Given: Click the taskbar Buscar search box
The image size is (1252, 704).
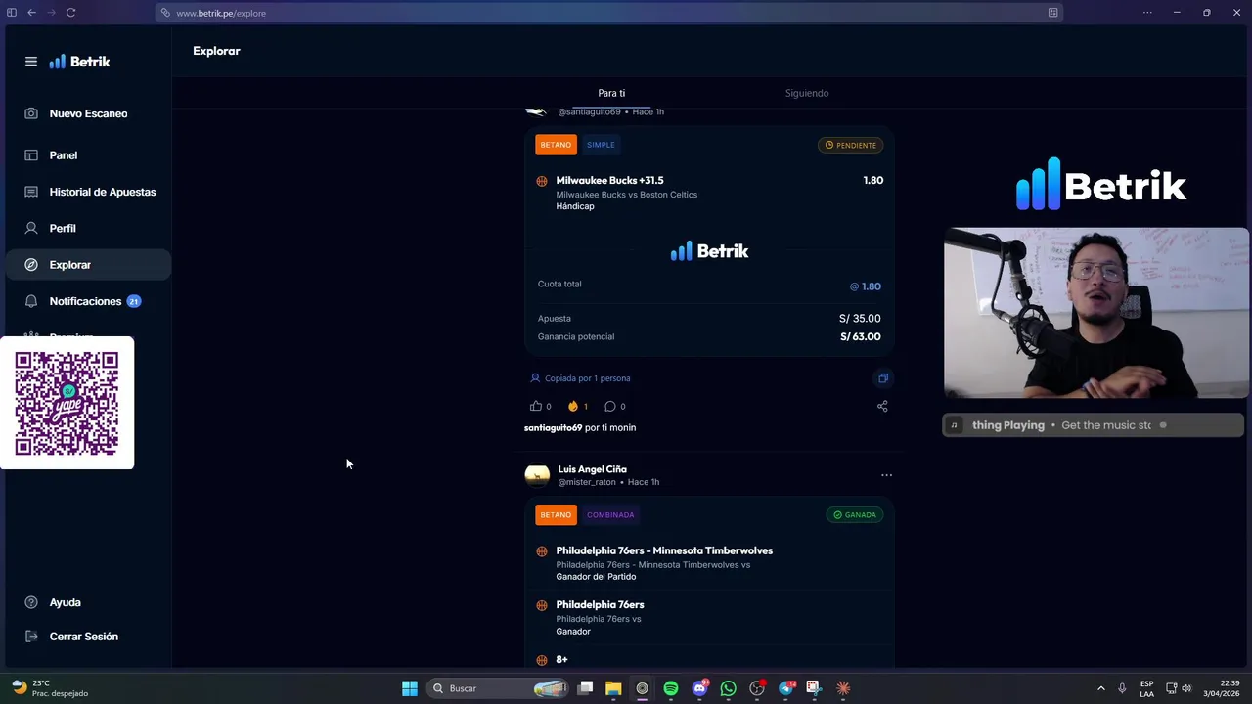Looking at the screenshot, I should click(x=499, y=688).
